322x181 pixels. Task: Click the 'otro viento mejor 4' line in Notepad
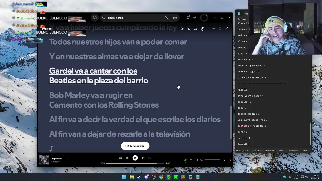(x=251, y=96)
